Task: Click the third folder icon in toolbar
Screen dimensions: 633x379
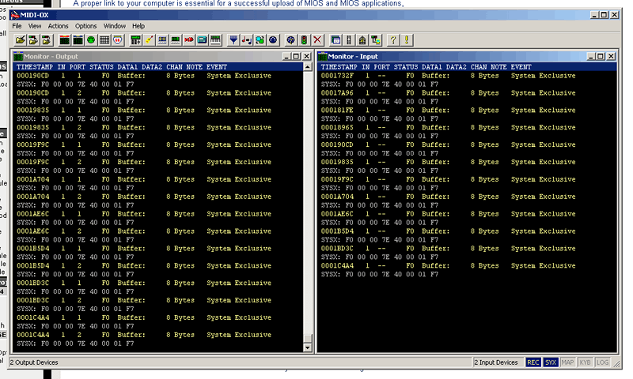Action: [x=47, y=39]
